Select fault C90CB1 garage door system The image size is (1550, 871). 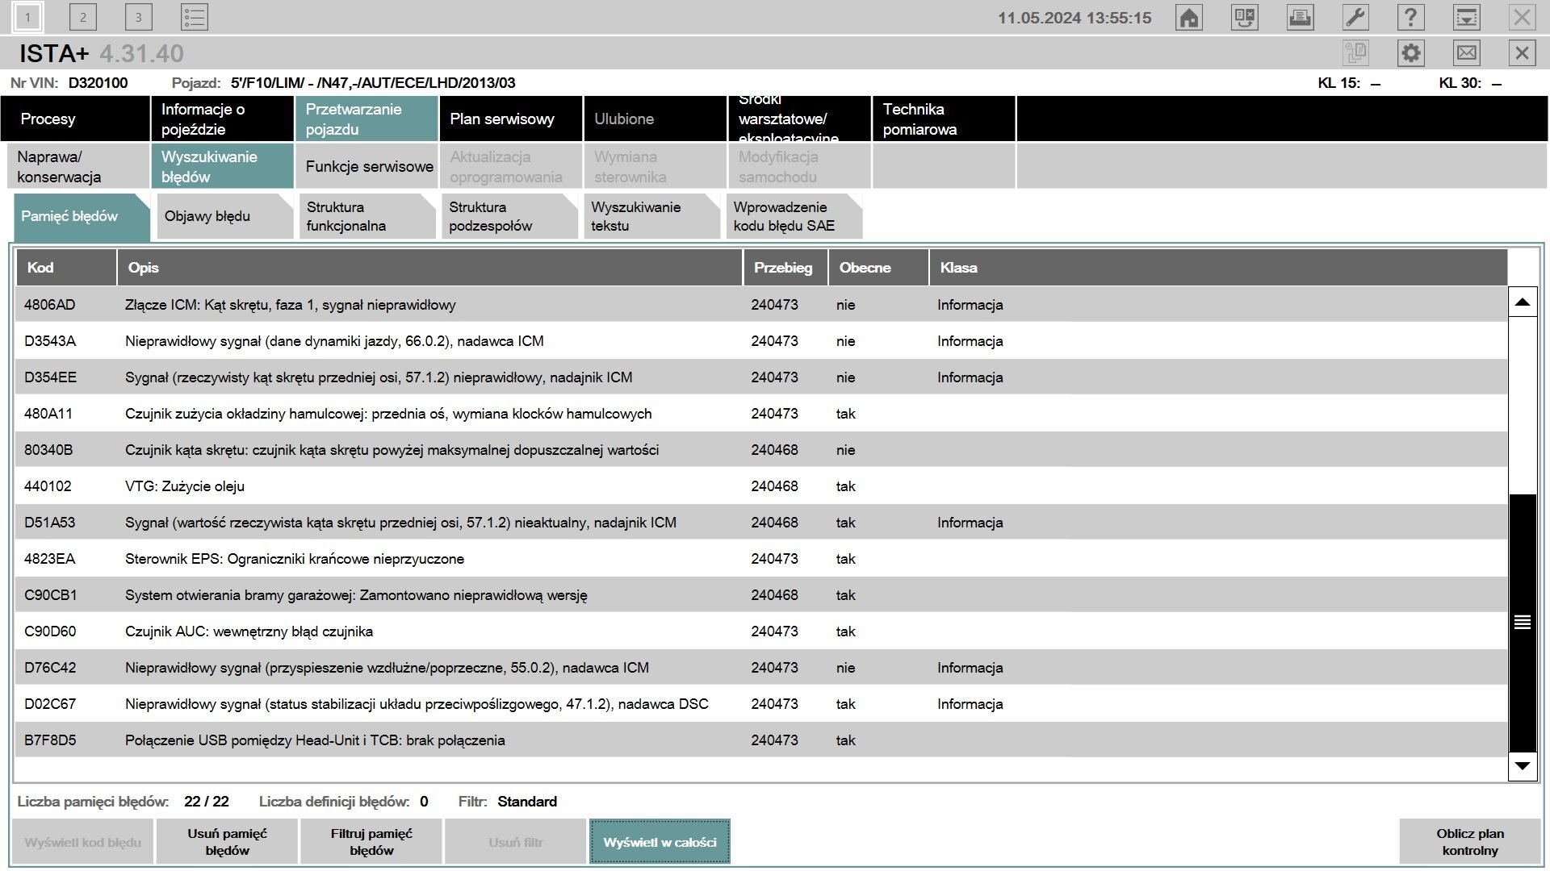[761, 595]
